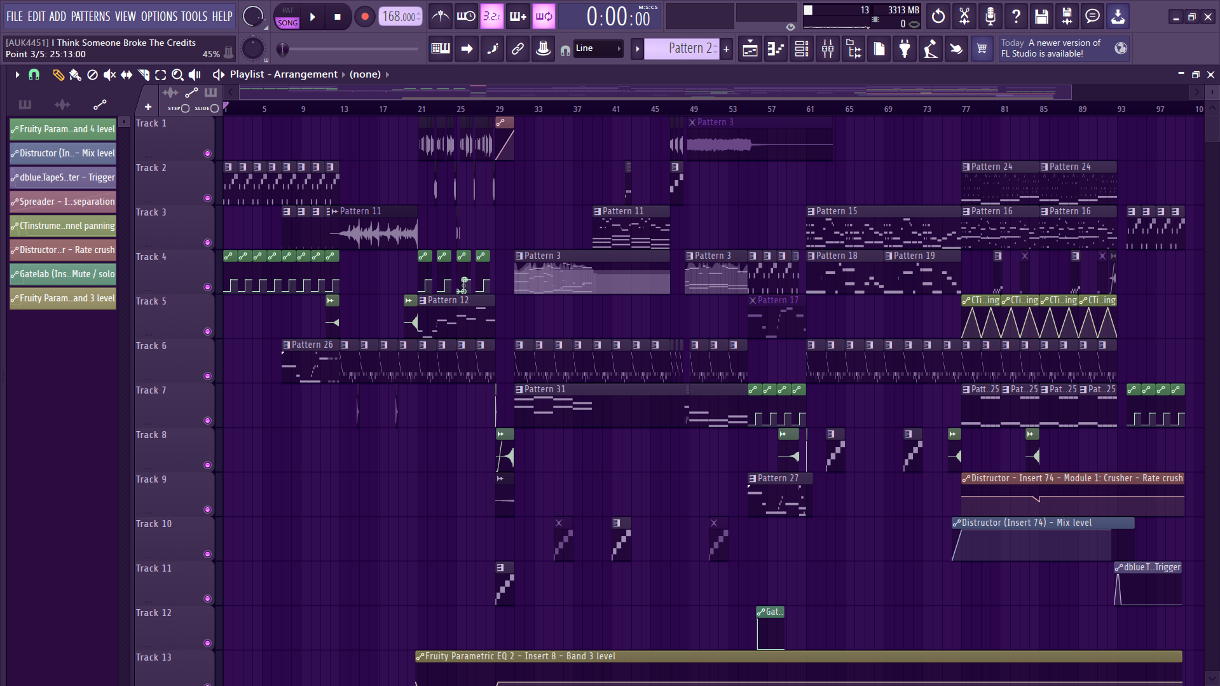
Task: Select the mute tool
Action: point(109,75)
